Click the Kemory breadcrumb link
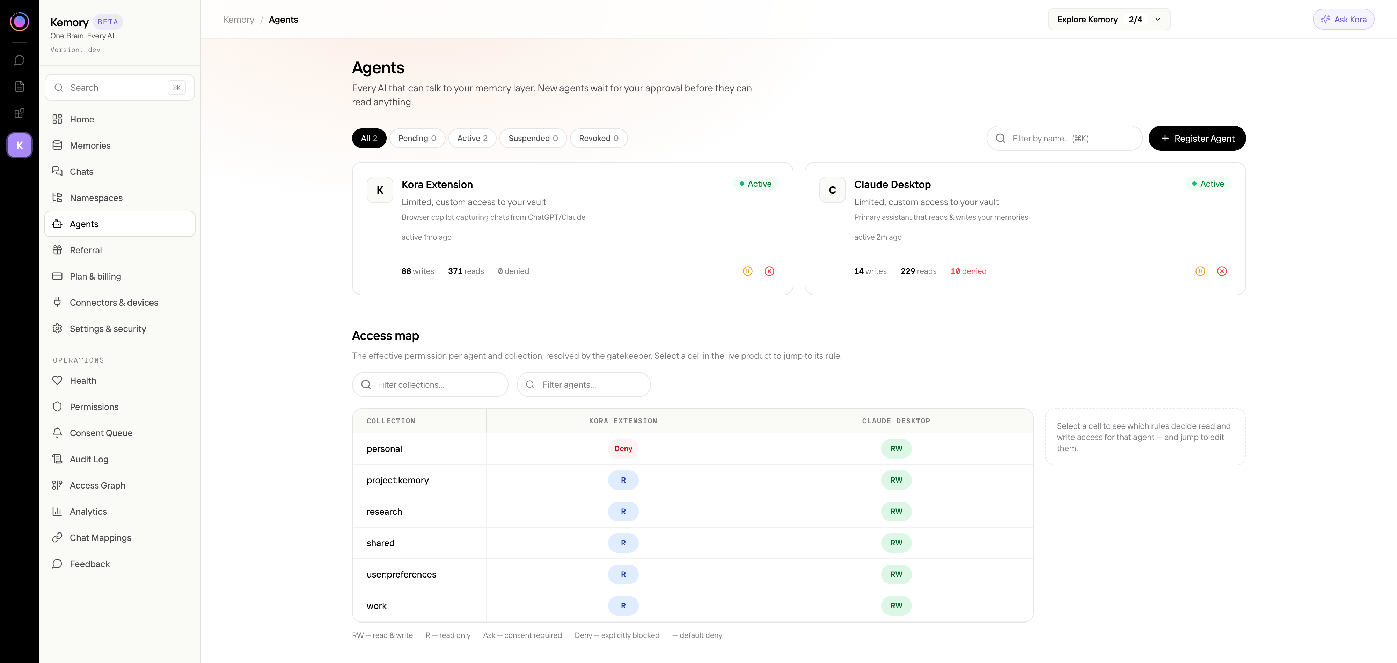This screenshot has height=663, width=1397. click(239, 20)
